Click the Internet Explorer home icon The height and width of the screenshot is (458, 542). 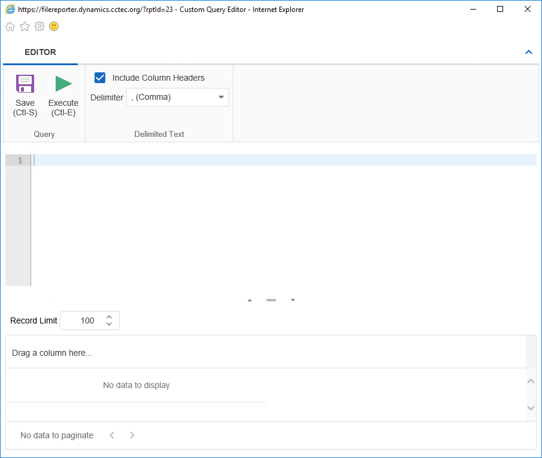[10, 26]
